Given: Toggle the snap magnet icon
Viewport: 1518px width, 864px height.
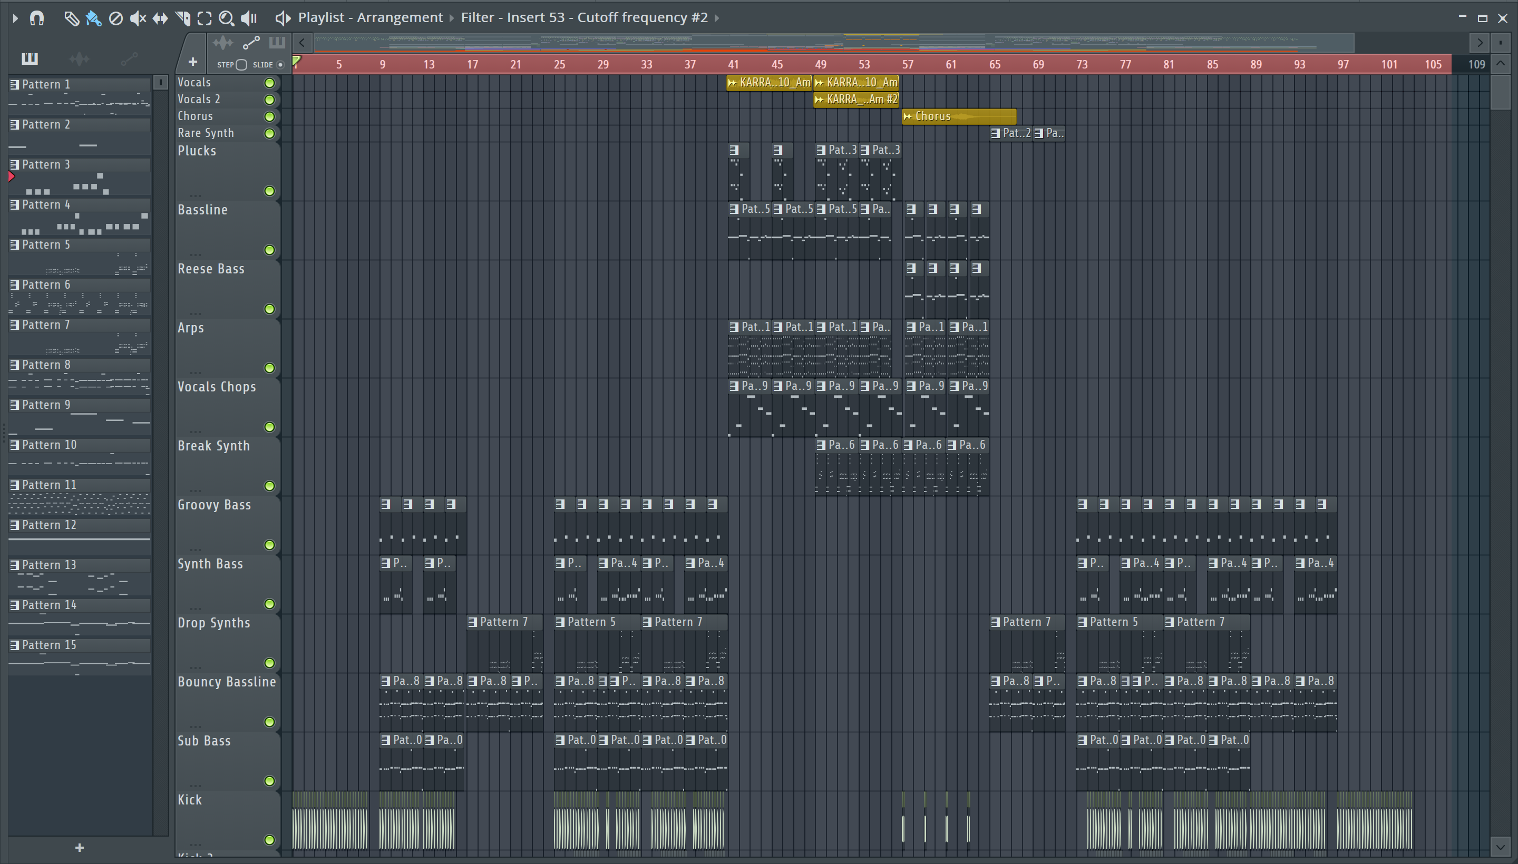Looking at the screenshot, I should pyautogui.click(x=37, y=18).
